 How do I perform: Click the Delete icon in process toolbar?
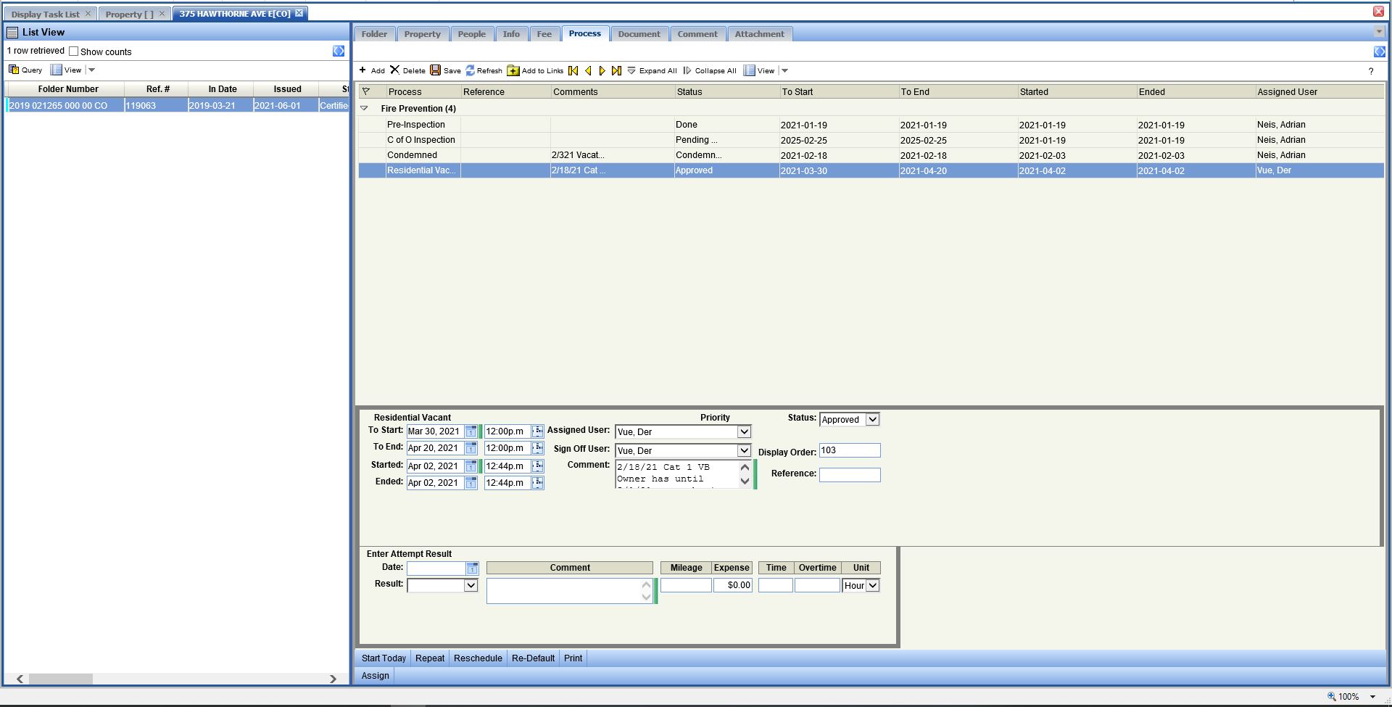[395, 70]
